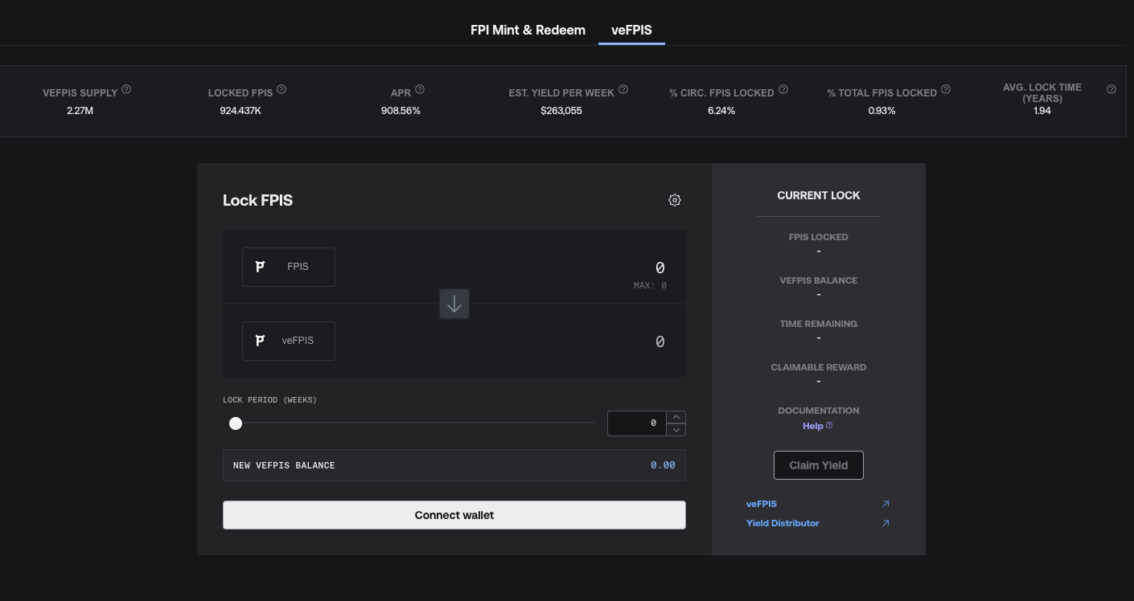The width and height of the screenshot is (1134, 601).
Task: Switch to FPI Mint & Redeem tab
Action: [528, 31]
